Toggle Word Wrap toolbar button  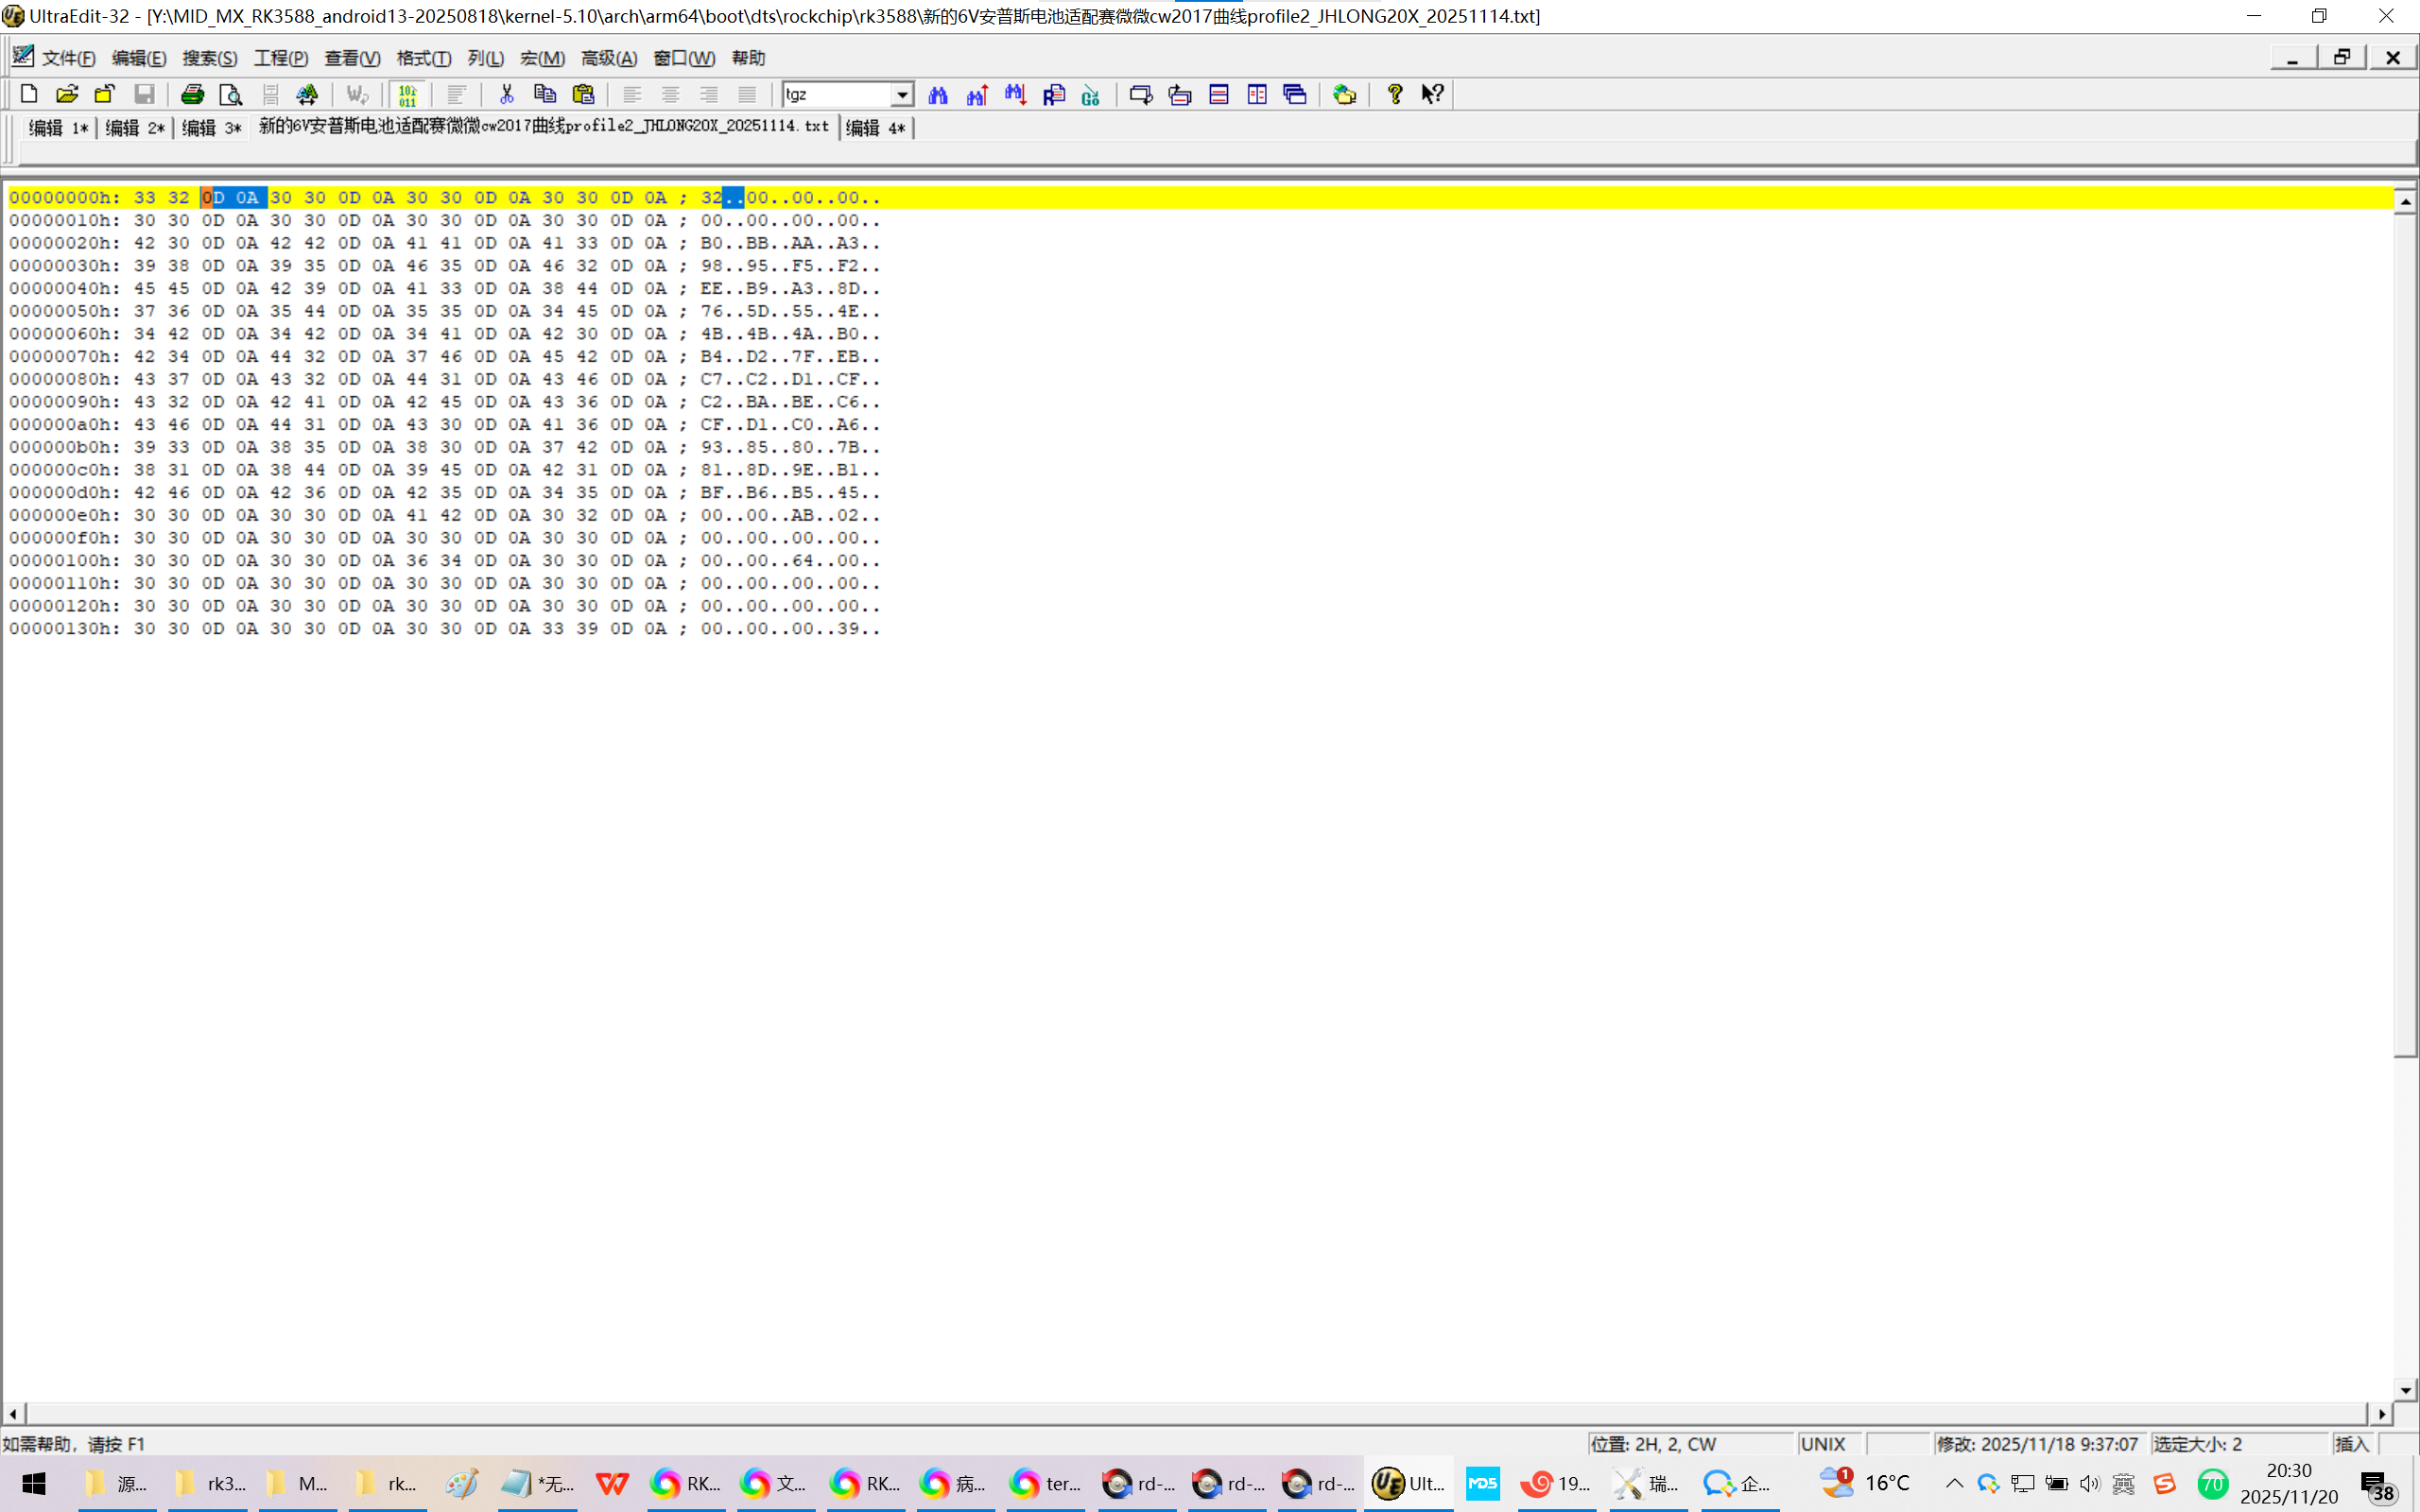pos(357,94)
